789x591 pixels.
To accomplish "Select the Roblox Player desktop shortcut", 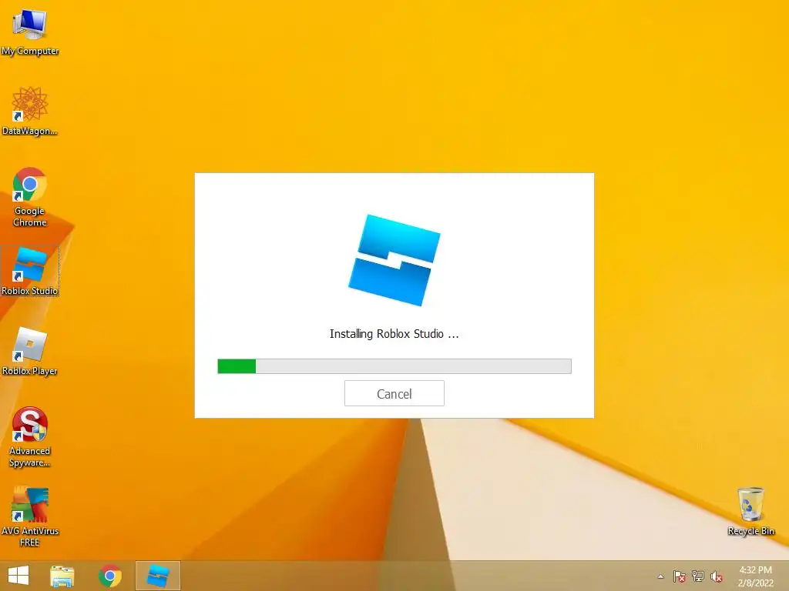I will [30, 351].
